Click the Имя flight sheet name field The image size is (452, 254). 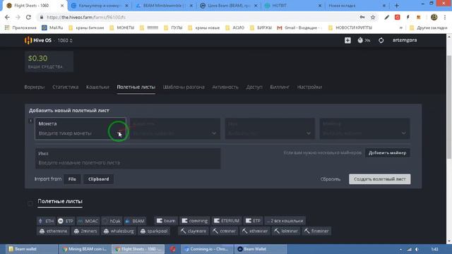128,158
